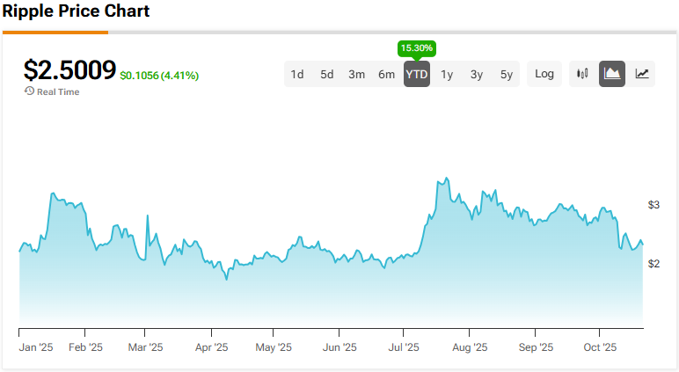
Task: Select the area chart icon
Action: (x=612, y=74)
